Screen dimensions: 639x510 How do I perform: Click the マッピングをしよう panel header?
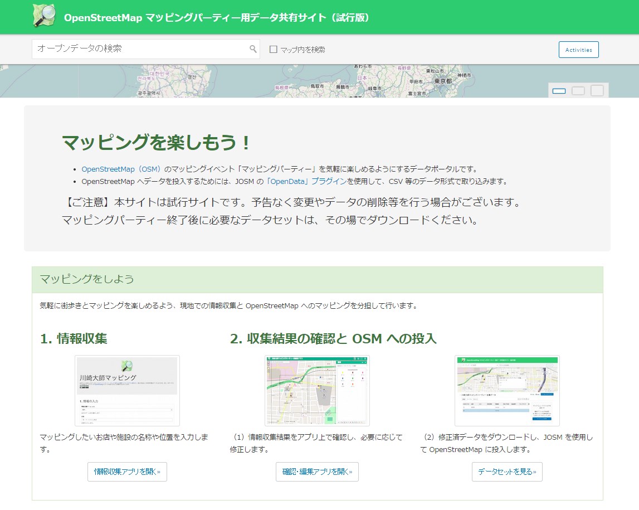(x=317, y=279)
